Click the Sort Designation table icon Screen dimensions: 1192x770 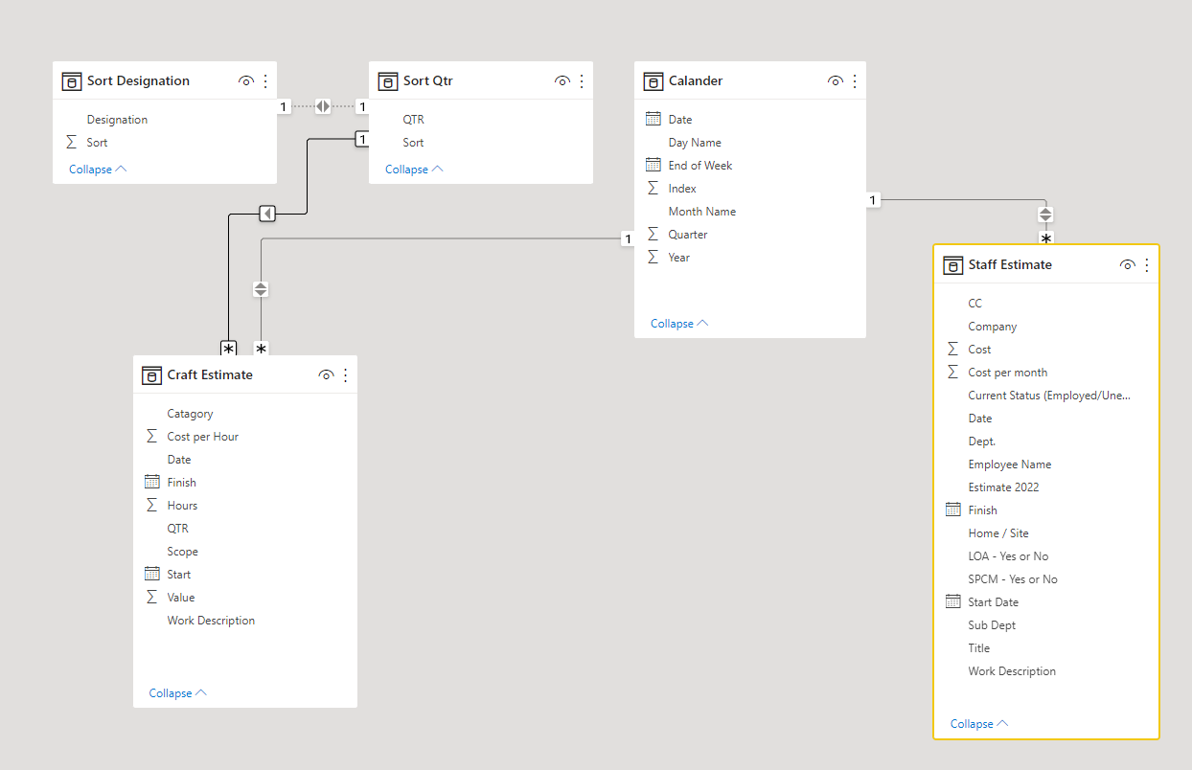click(71, 81)
